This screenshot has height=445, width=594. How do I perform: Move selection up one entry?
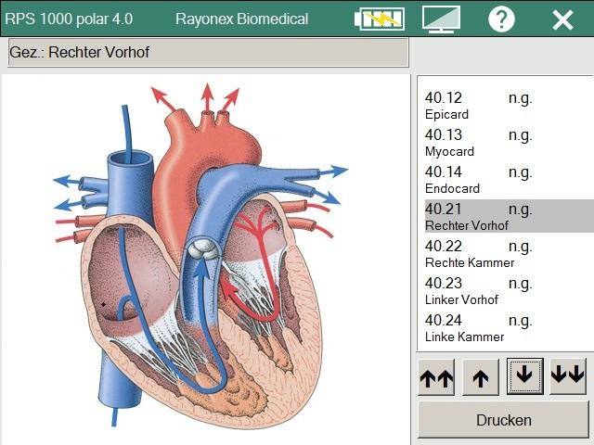(x=480, y=376)
